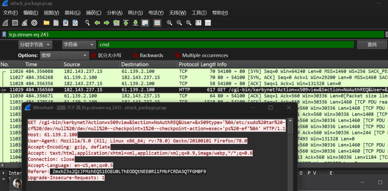Toggle the colorize packet list icon

click(x=157, y=23)
